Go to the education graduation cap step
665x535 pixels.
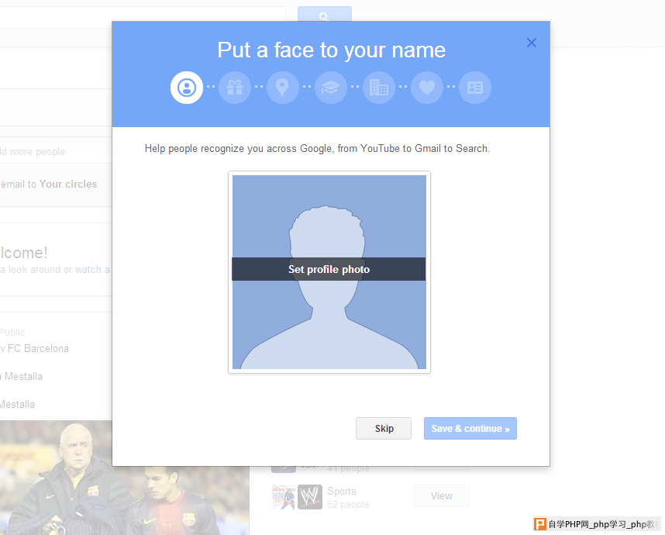click(x=331, y=88)
